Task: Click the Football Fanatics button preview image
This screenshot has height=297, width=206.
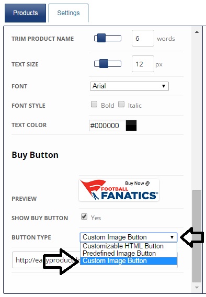Action: [119, 190]
